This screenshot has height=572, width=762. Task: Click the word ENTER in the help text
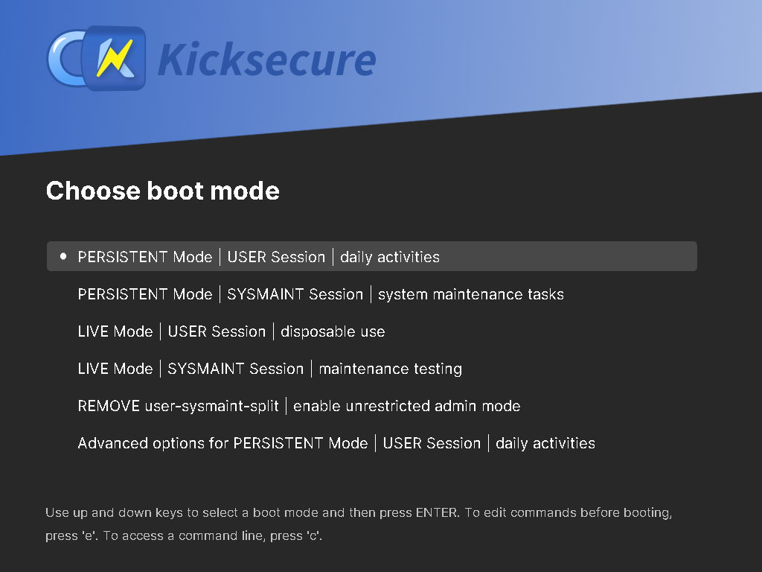(x=437, y=513)
